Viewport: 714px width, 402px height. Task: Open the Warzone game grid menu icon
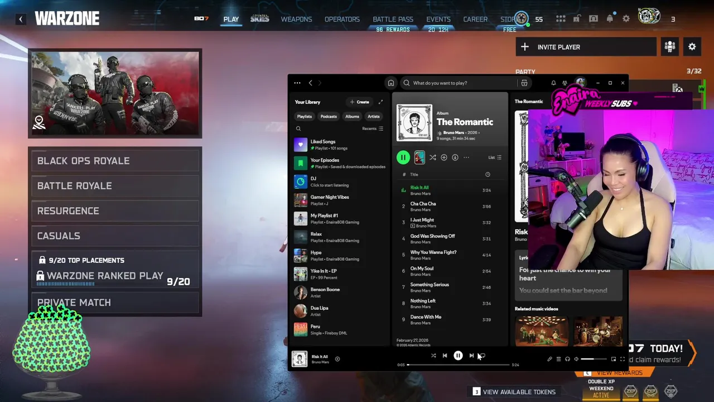[560, 19]
